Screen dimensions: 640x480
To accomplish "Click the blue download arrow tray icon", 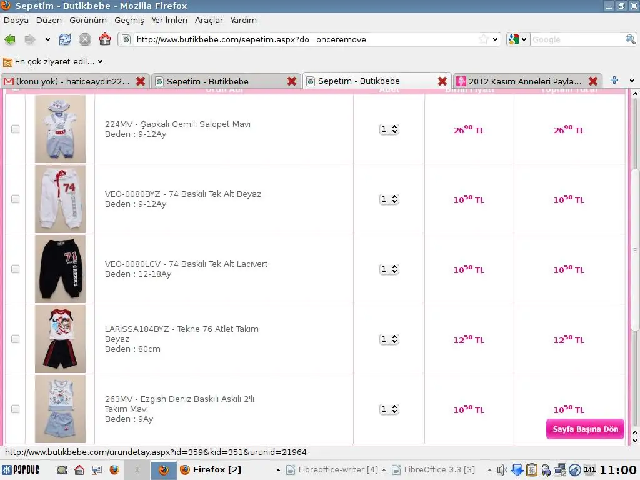I will coord(517,470).
